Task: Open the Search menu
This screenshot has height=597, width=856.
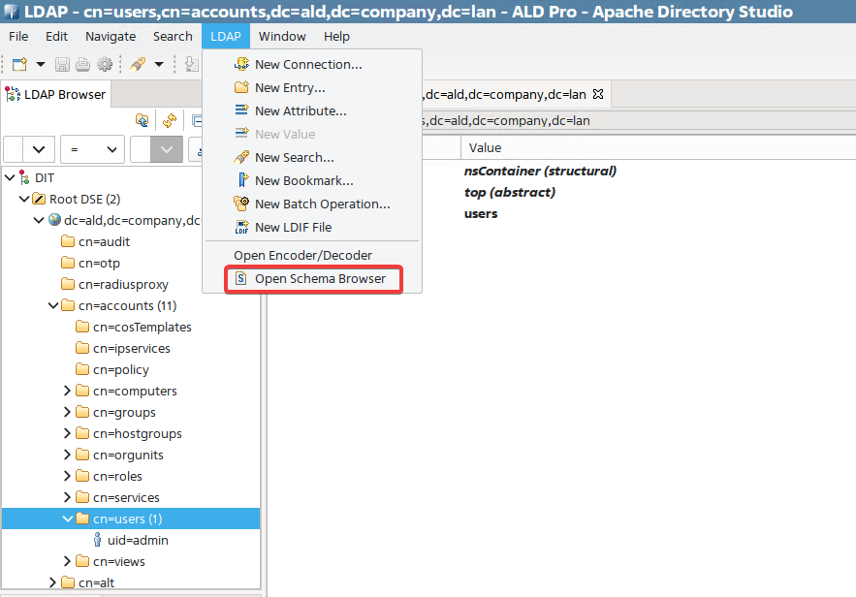Action: click(x=173, y=36)
